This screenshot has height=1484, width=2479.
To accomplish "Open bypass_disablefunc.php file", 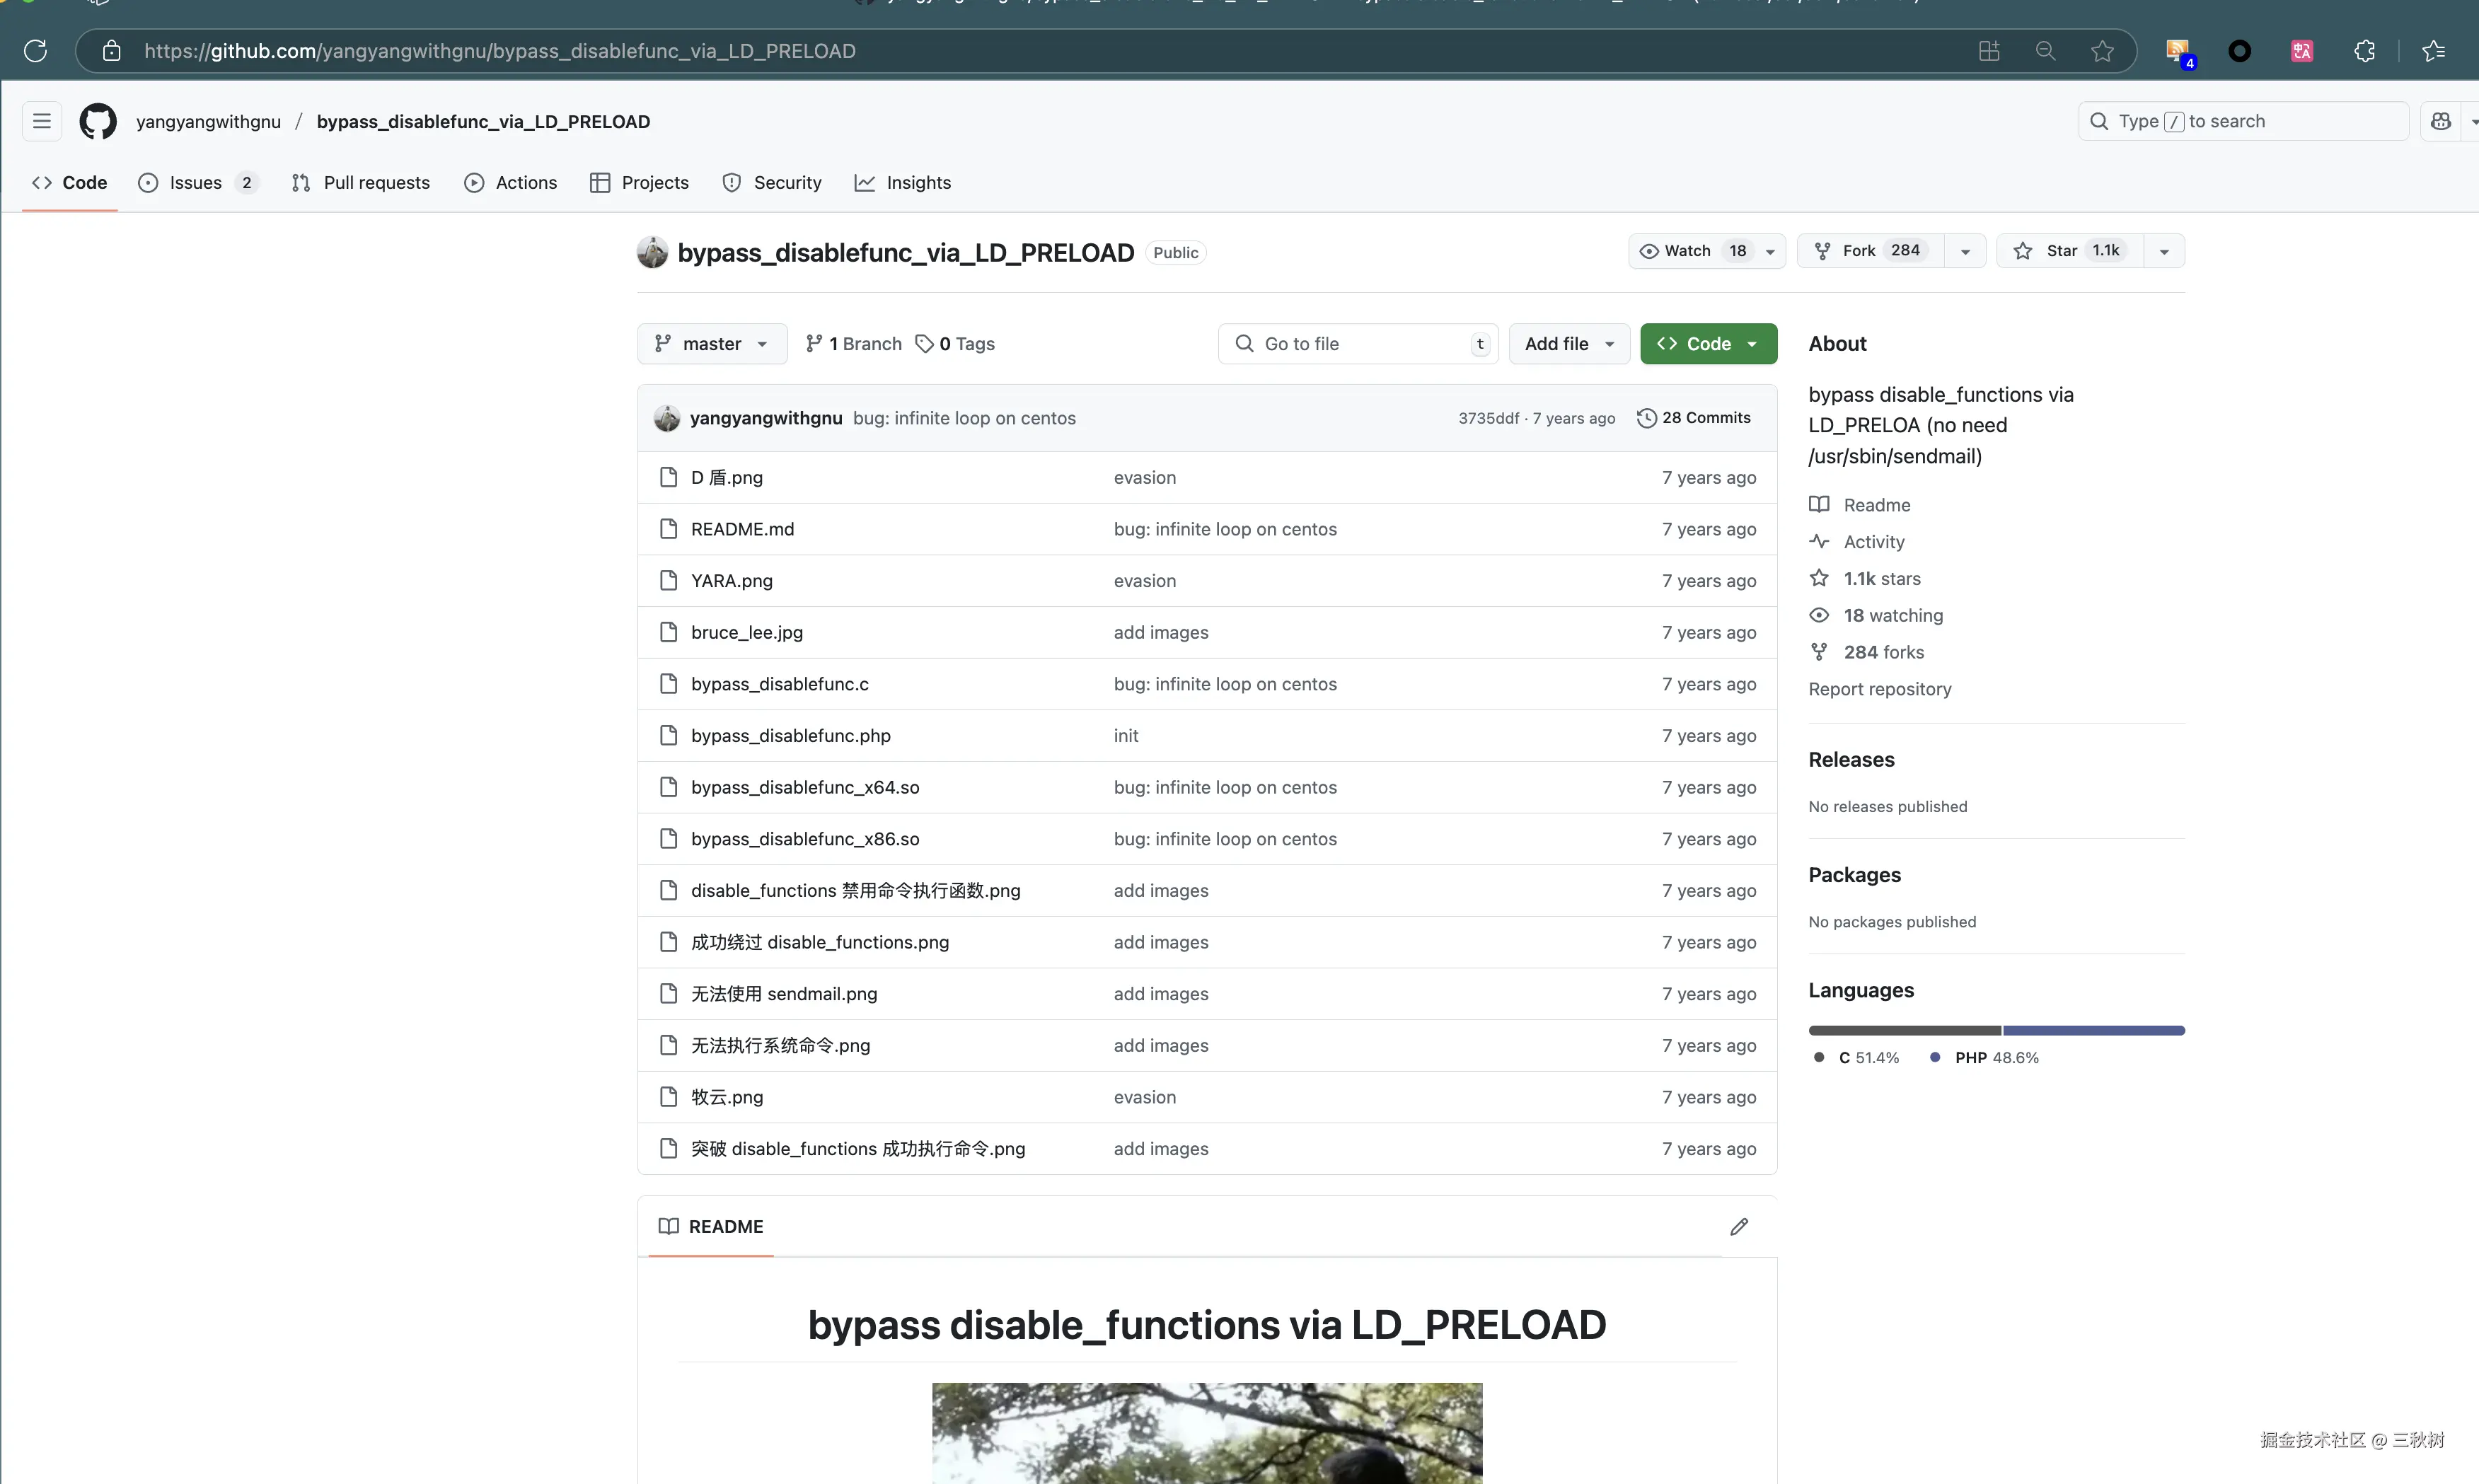I will click(x=790, y=736).
